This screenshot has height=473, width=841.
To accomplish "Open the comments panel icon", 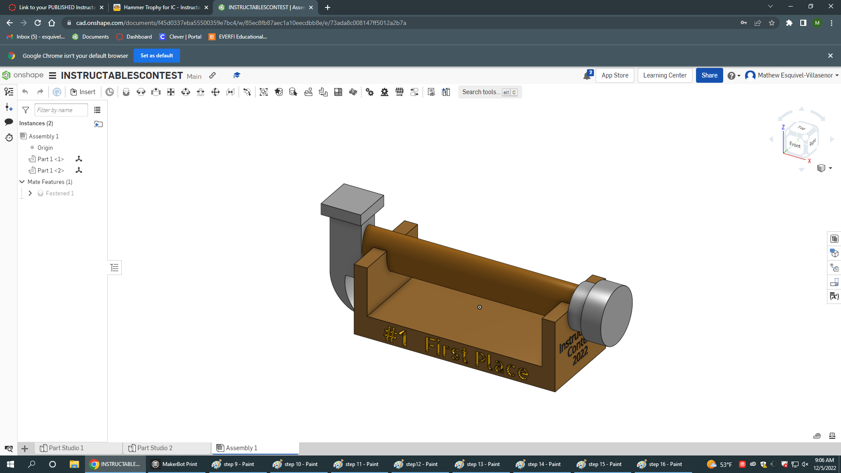I will pyautogui.click(x=9, y=122).
